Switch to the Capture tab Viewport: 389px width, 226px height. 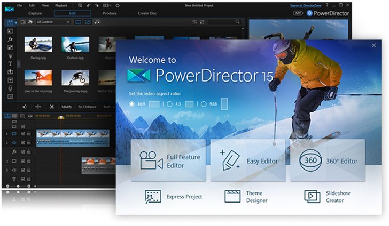[35, 13]
